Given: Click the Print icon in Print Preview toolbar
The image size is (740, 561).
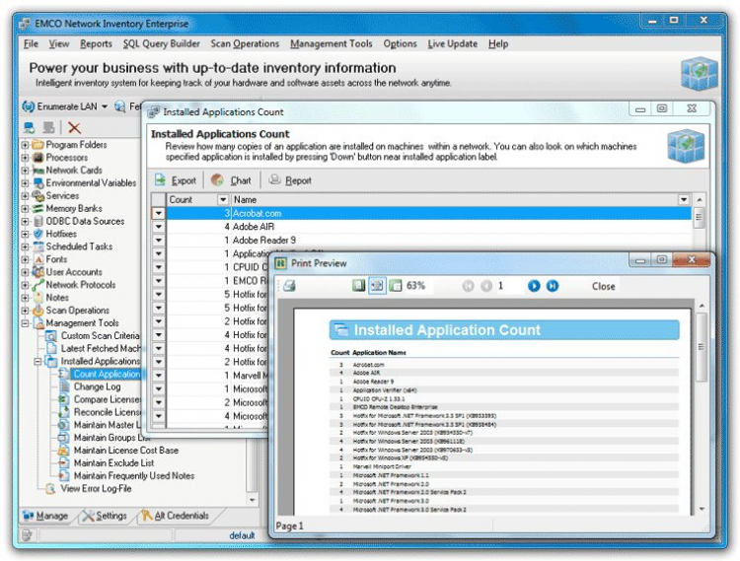Looking at the screenshot, I should tap(289, 286).
